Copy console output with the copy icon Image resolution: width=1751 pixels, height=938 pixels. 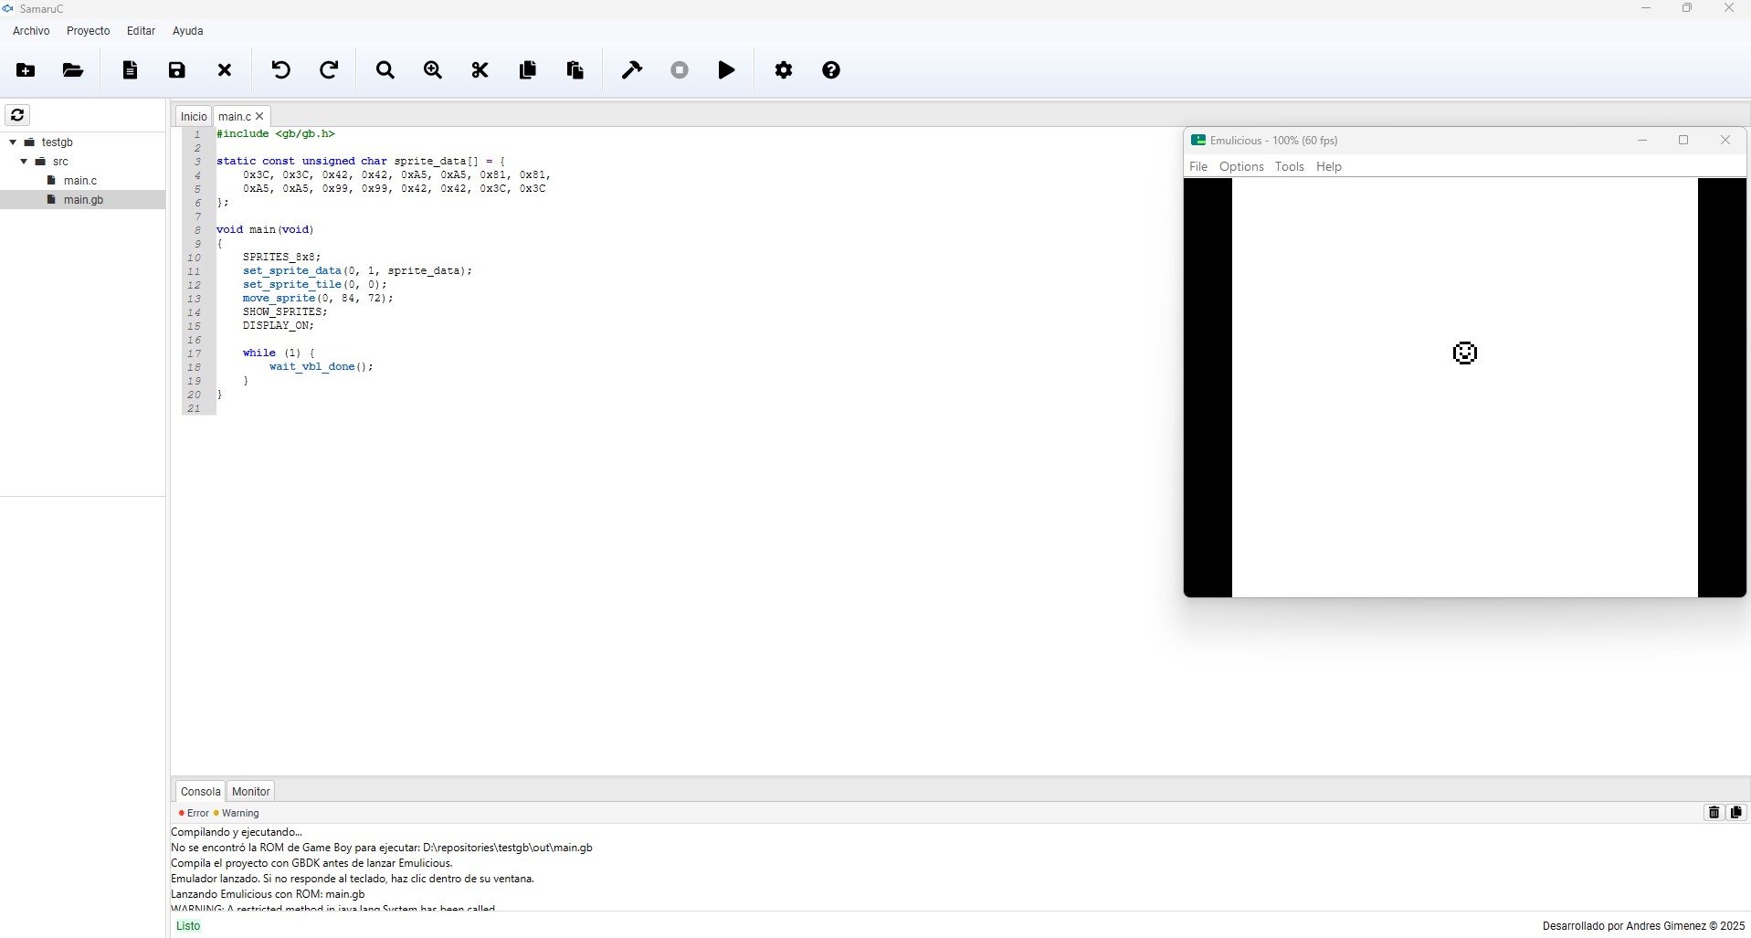pos(1736,812)
